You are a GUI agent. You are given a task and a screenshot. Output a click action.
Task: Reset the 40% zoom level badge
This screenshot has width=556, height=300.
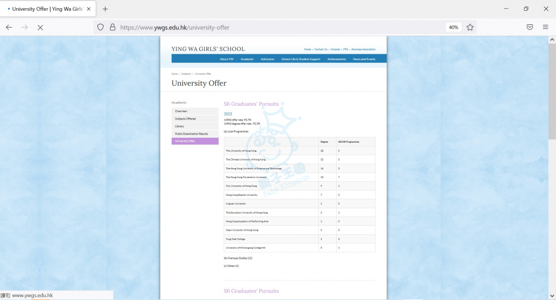point(453,27)
